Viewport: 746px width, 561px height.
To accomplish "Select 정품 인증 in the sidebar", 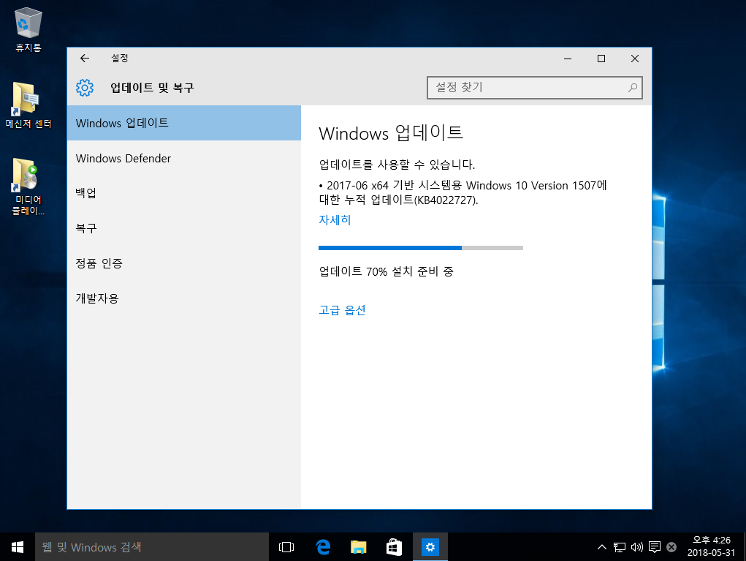I will (x=184, y=263).
